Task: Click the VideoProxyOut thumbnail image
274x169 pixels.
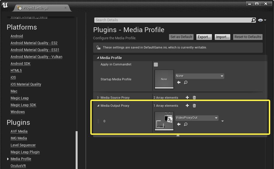Action: click(x=164, y=121)
